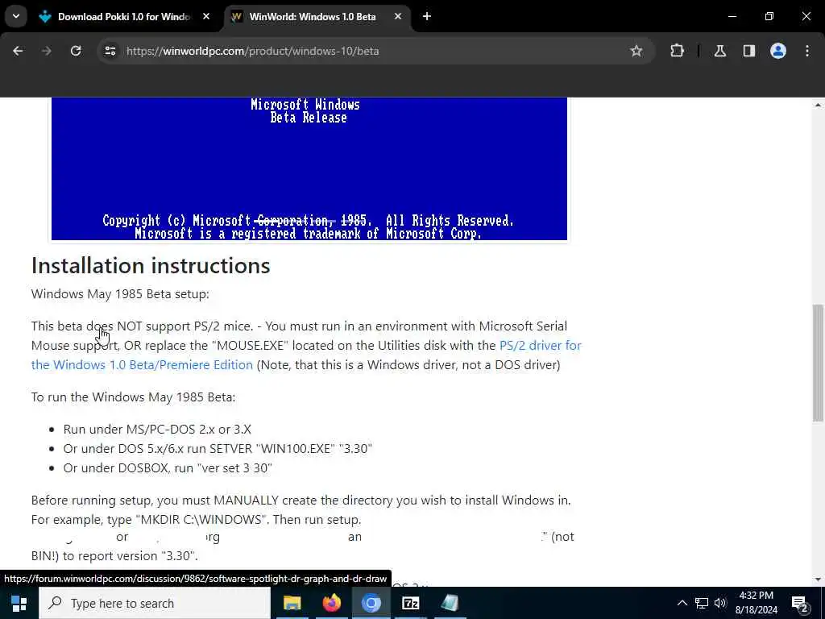The width and height of the screenshot is (825, 619).
Task: Reload the current page
Action: click(76, 51)
